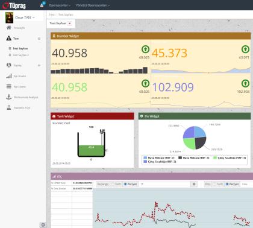Screen dimensions: 253x228
Task: Click the green Çıkış Sıcaklığı legend swatch
Action: (215, 158)
